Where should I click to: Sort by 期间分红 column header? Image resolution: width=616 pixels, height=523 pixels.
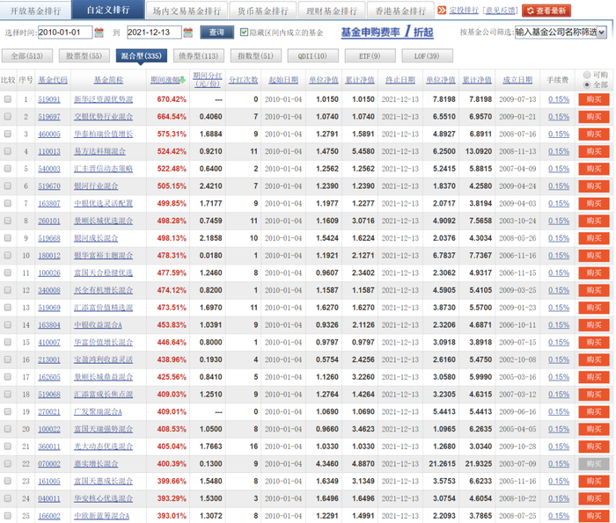(208, 79)
